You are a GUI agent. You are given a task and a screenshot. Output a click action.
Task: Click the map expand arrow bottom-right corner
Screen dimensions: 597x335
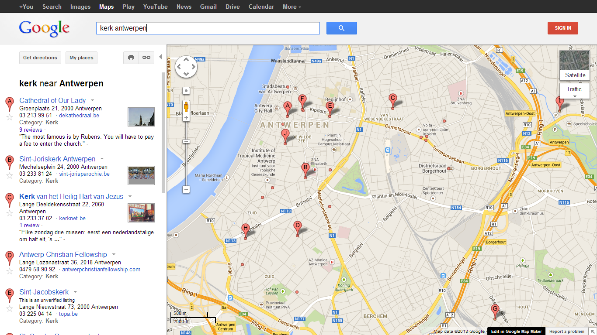593,332
